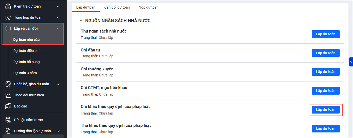Expand the Tổng hợp dự toán chevron
Image resolution: width=353 pixels, height=138 pixels.
tap(58, 17)
